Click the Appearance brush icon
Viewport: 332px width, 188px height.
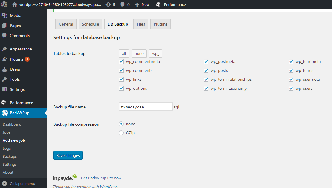4,49
